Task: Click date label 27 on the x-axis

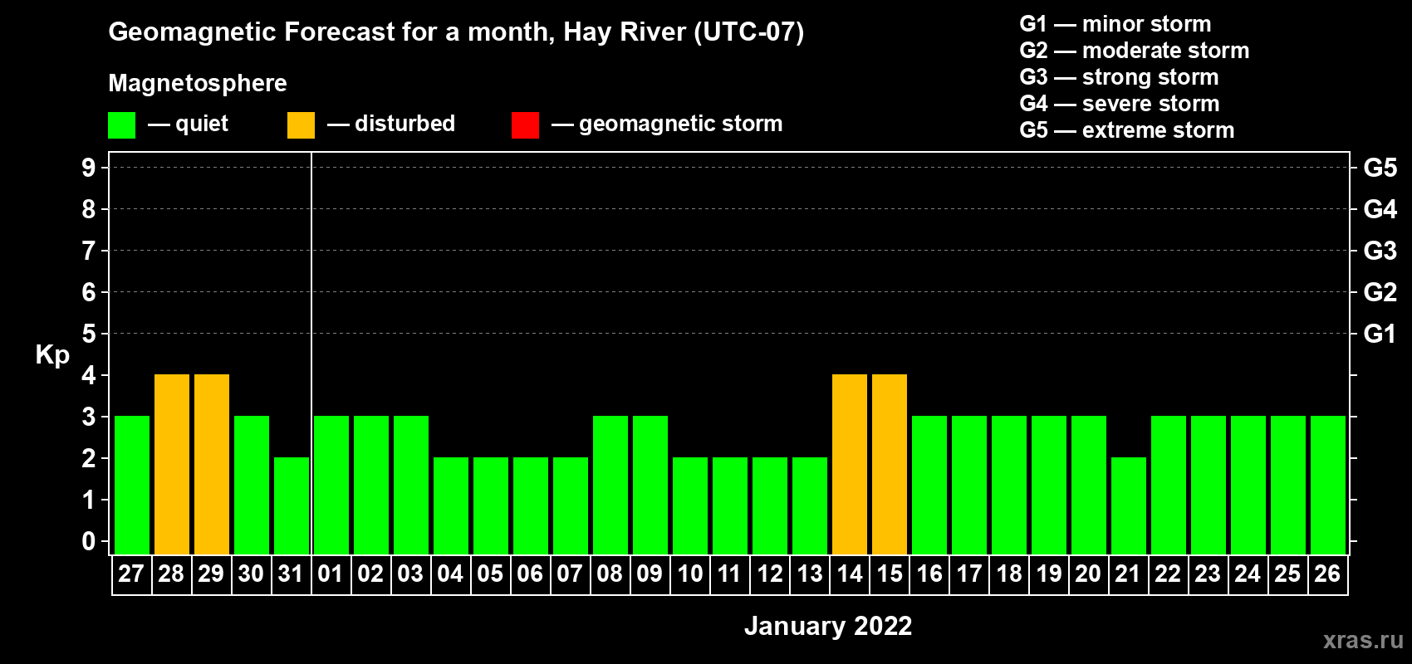Action: [131, 574]
